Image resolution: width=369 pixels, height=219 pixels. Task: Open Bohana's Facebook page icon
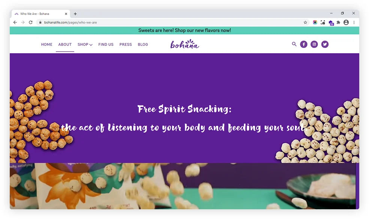coord(304,44)
